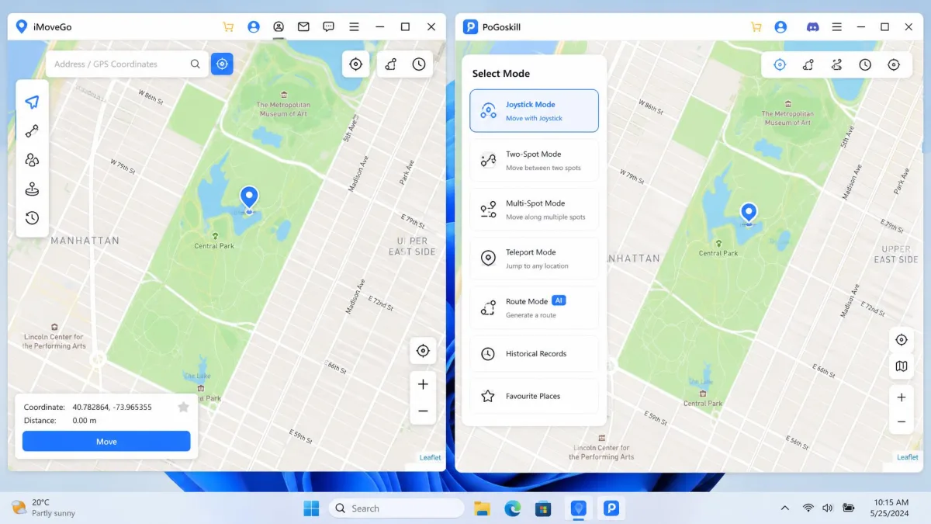Open the history clock in iMoveGo top toolbar
Screen dimensions: 931x524
pos(419,64)
